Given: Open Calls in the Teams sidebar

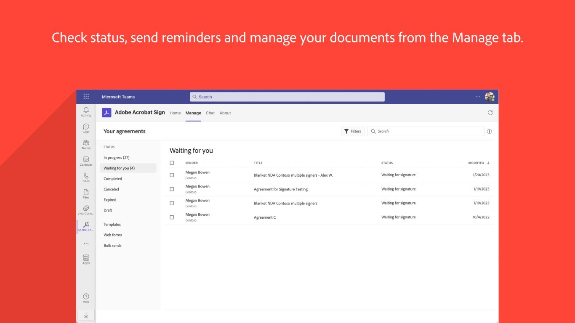Looking at the screenshot, I should (x=86, y=177).
